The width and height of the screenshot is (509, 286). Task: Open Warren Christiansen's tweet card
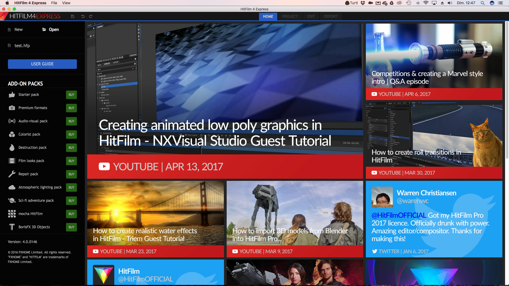click(434, 219)
